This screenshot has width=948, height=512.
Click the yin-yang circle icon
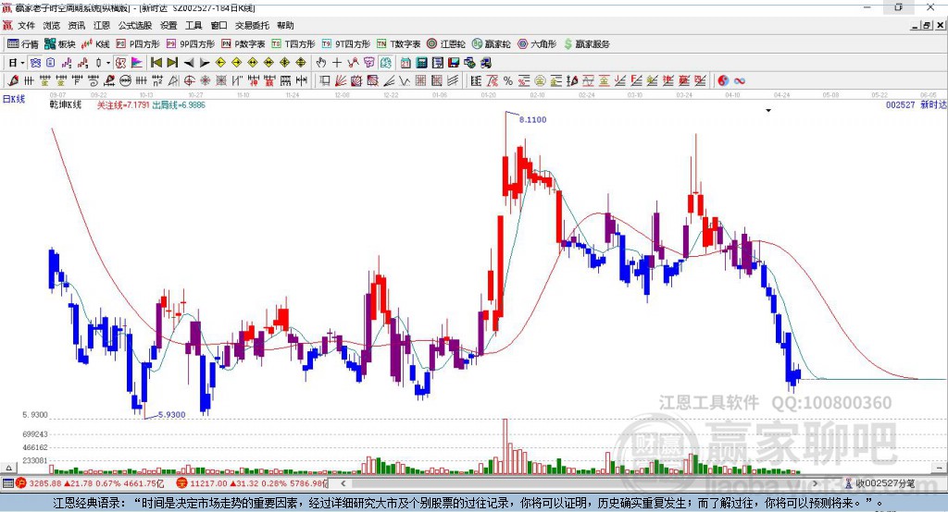(x=723, y=81)
